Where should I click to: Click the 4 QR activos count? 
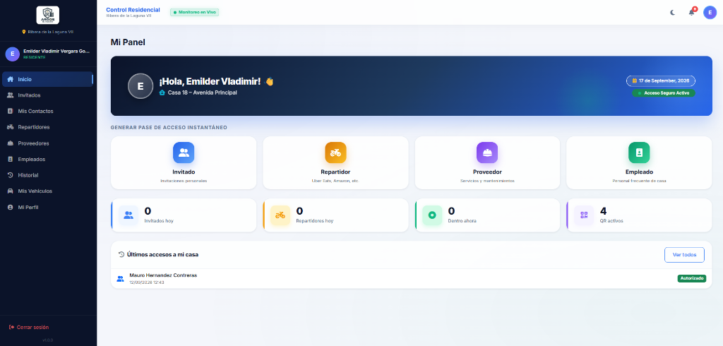coord(603,211)
